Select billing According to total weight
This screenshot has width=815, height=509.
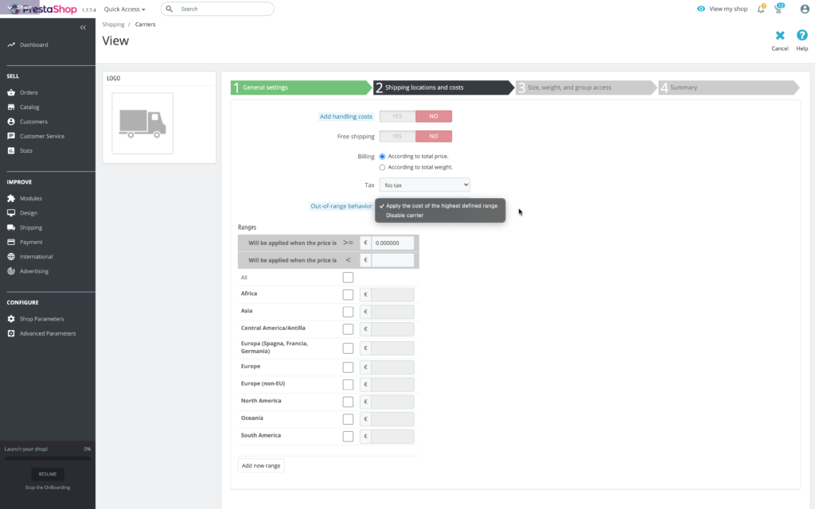click(382, 167)
